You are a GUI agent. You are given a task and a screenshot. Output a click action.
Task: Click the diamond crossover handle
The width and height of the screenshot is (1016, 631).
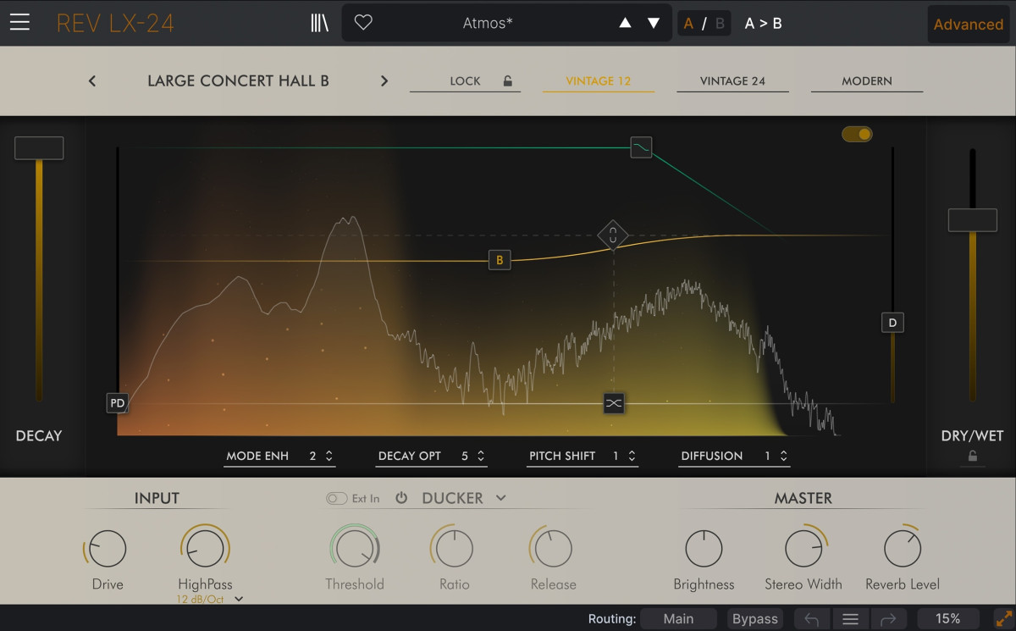coord(613,235)
